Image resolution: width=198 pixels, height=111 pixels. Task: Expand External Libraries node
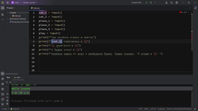[x=8, y=19]
